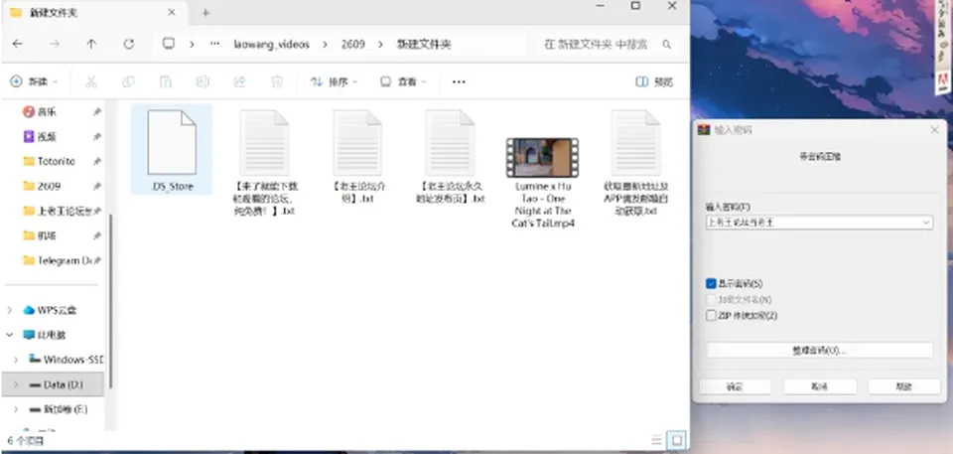Image resolution: width=953 pixels, height=454 pixels.
Task: Click the Share icon in toolbar
Action: tap(239, 81)
